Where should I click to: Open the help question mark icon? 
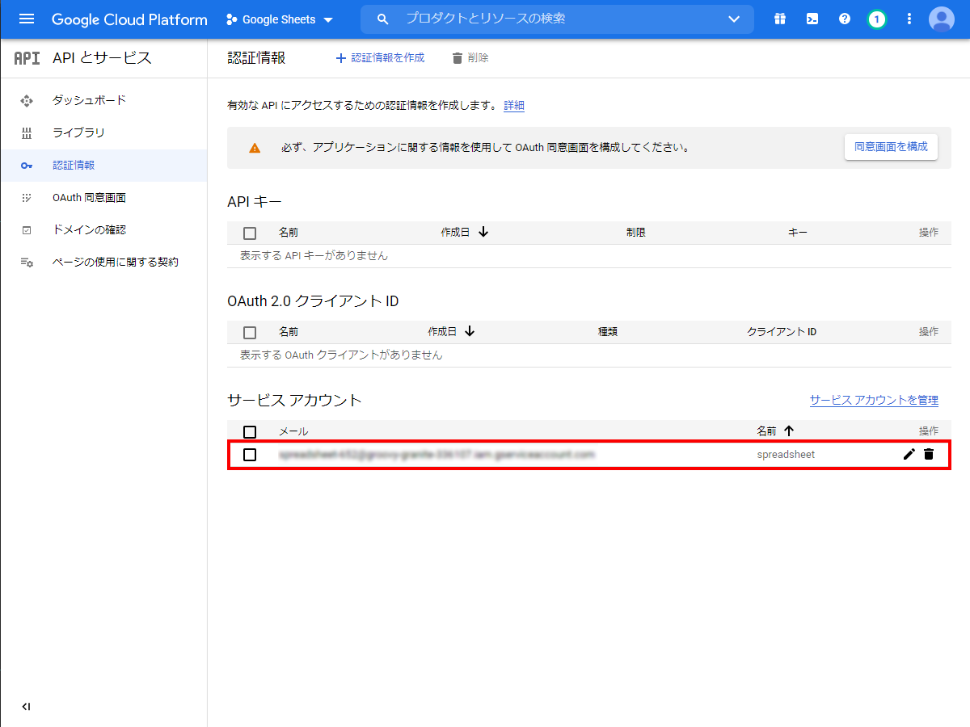[x=845, y=19]
